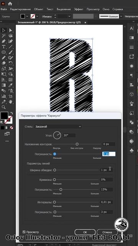Set paint mode to None
The height and width of the screenshot is (246, 138).
[12, 128]
